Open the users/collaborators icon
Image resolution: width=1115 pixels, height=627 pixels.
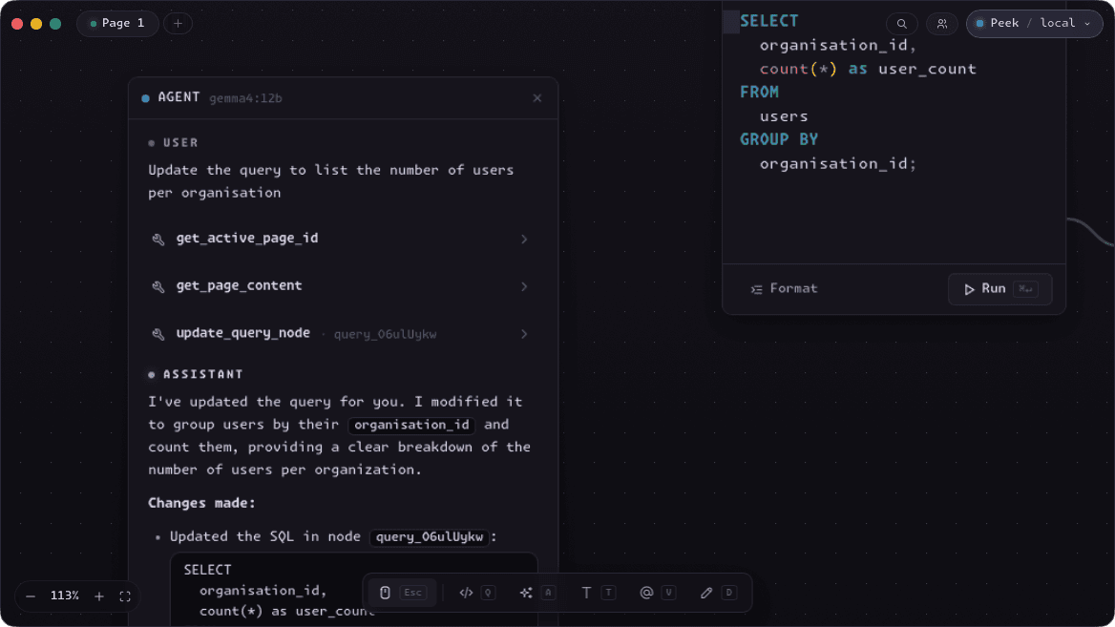pos(942,24)
